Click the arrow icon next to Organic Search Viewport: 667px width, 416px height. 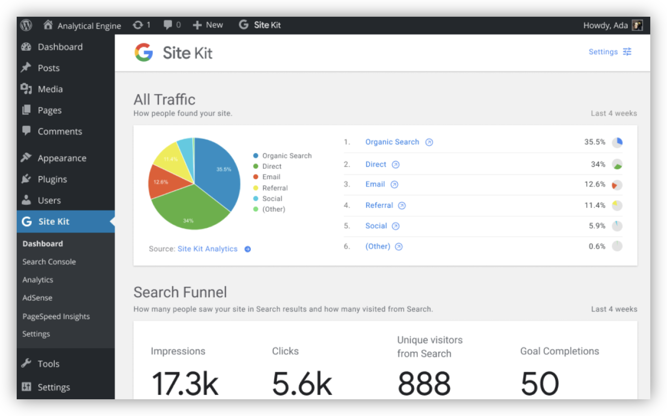coord(429,142)
